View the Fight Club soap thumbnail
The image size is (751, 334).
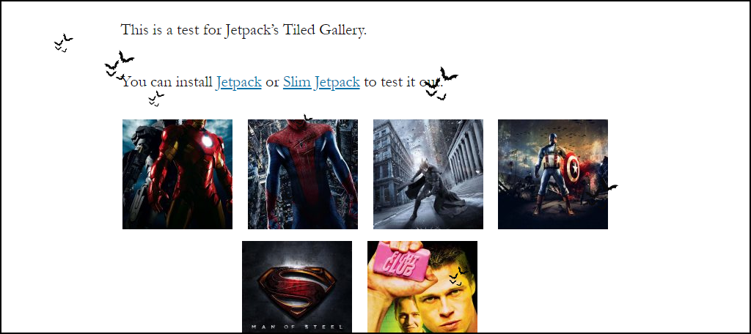pos(422,286)
